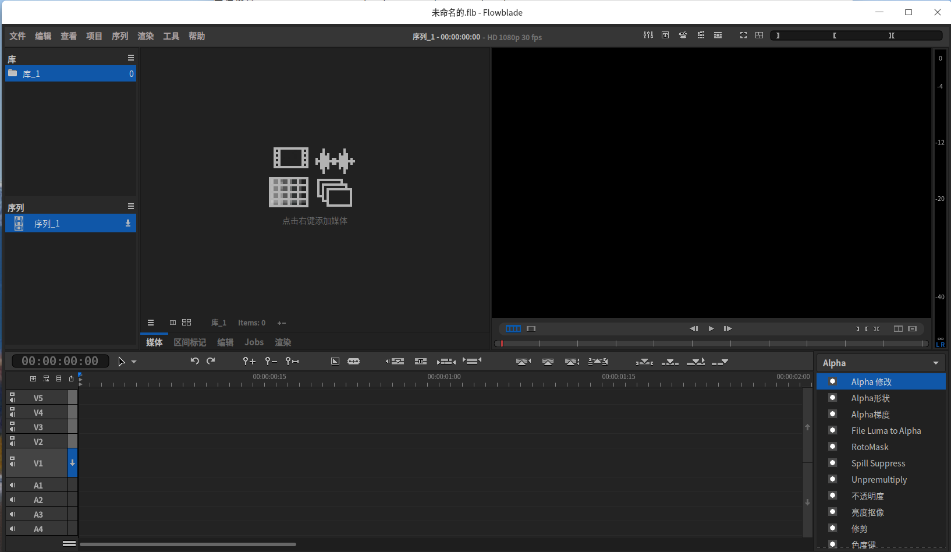This screenshot has height=552, width=951.
Task: Click the add media '+–' icon
Action: point(282,323)
